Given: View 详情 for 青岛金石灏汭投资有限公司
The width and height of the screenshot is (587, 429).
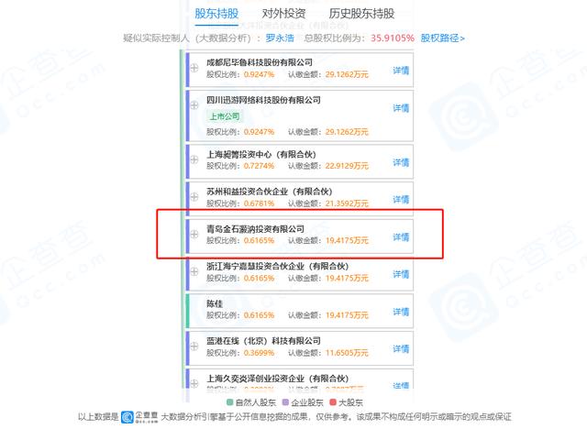Looking at the screenshot, I should click(x=401, y=236).
